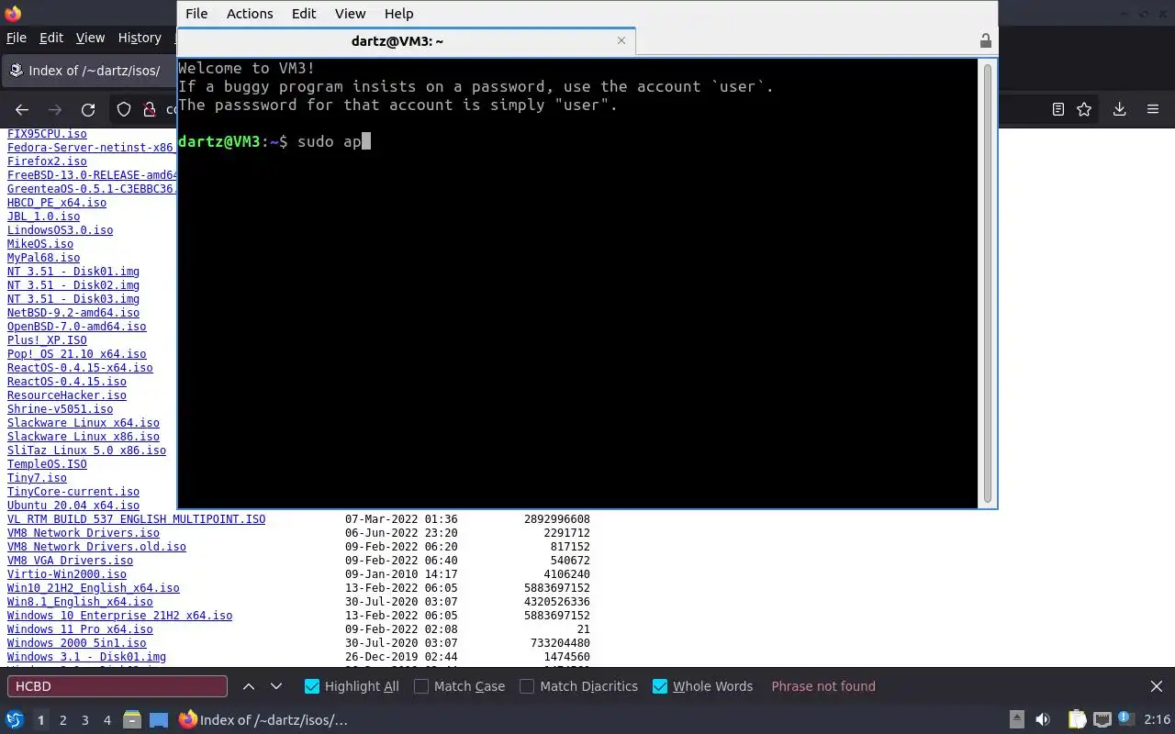The height and width of the screenshot is (734, 1175).
Task: Click the insecure connection lock icon
Action: click(150, 109)
